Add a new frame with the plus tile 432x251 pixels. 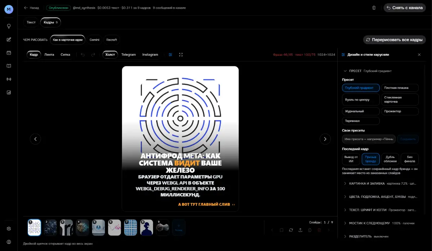179,228
